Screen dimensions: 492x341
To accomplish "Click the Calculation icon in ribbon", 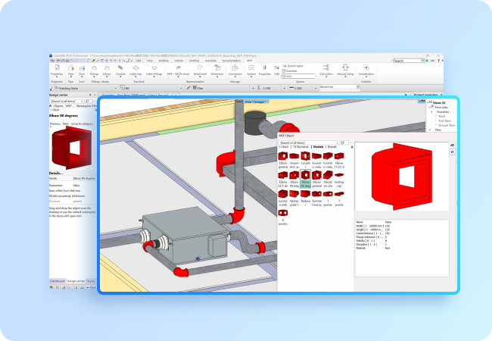I will 326,69.
